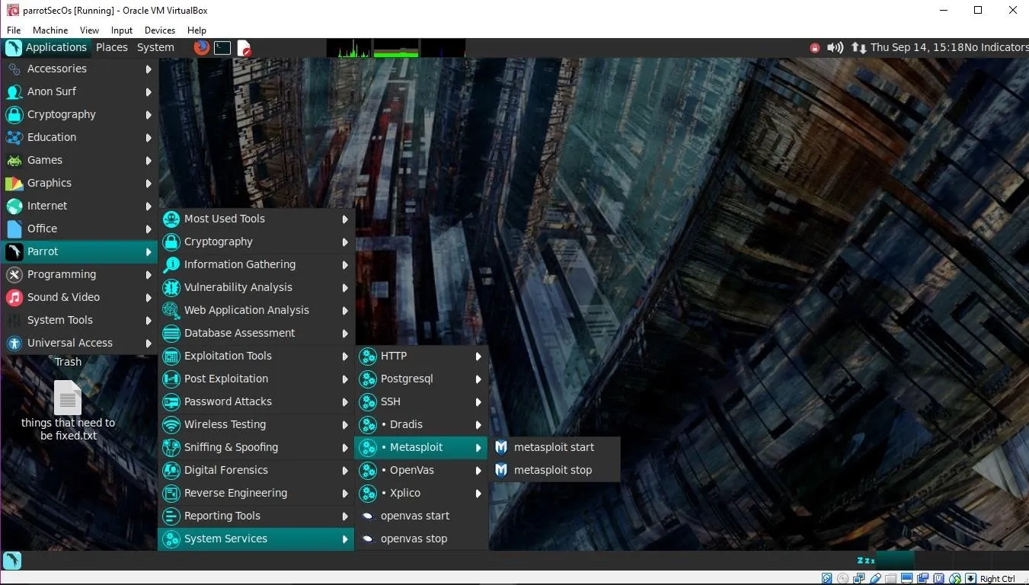The width and height of the screenshot is (1029, 585).
Task: Click the OpenVas gear icon
Action: coord(368,470)
